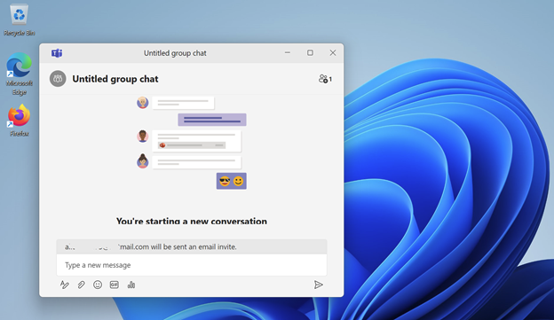The height and width of the screenshot is (320, 554).
Task: Create a poll with the chart icon
Action: point(131,285)
